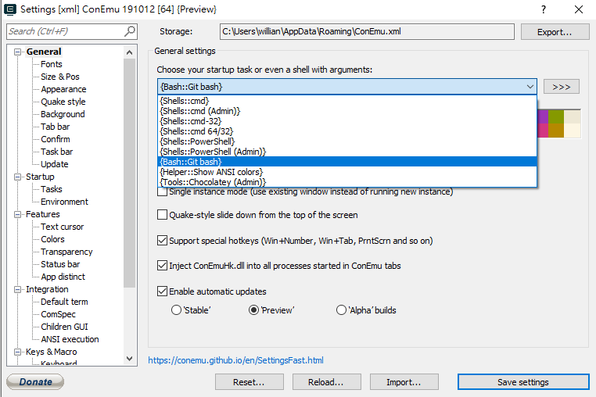Open the Quake style settings page
This screenshot has height=397, width=596.
click(x=63, y=102)
